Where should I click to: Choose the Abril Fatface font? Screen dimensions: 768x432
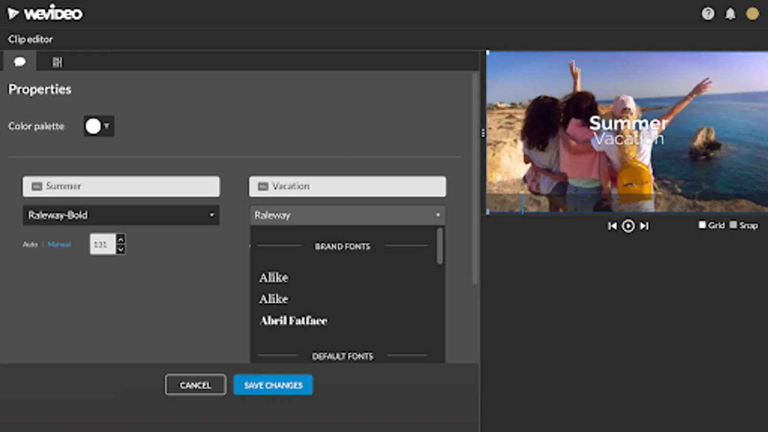tap(293, 321)
